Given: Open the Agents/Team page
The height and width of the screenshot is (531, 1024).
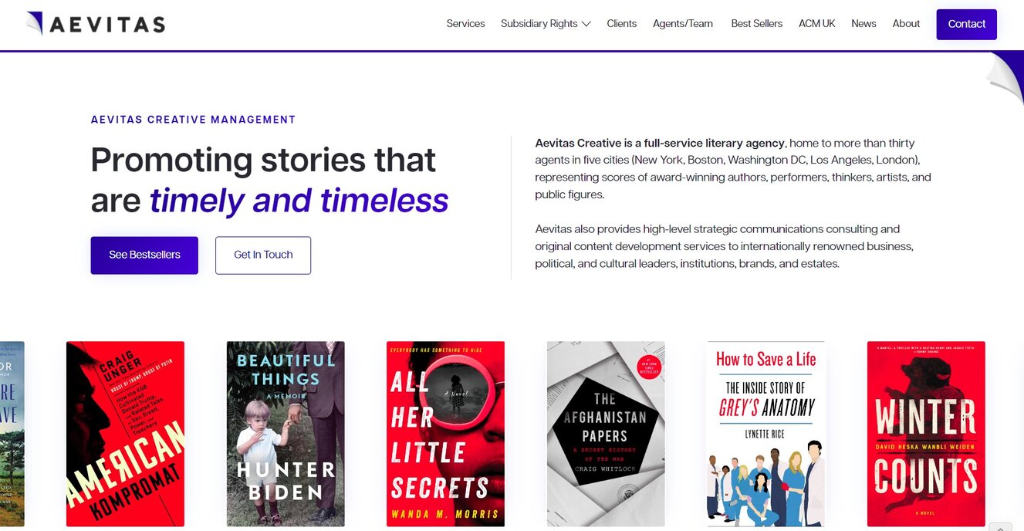Looking at the screenshot, I should 683,24.
